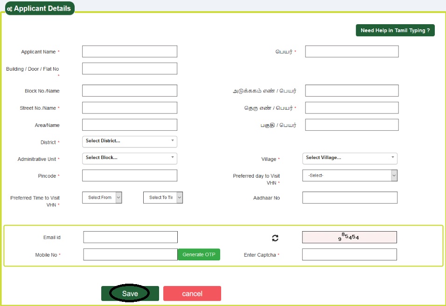Click the Enter Captcha text box

coord(349,254)
